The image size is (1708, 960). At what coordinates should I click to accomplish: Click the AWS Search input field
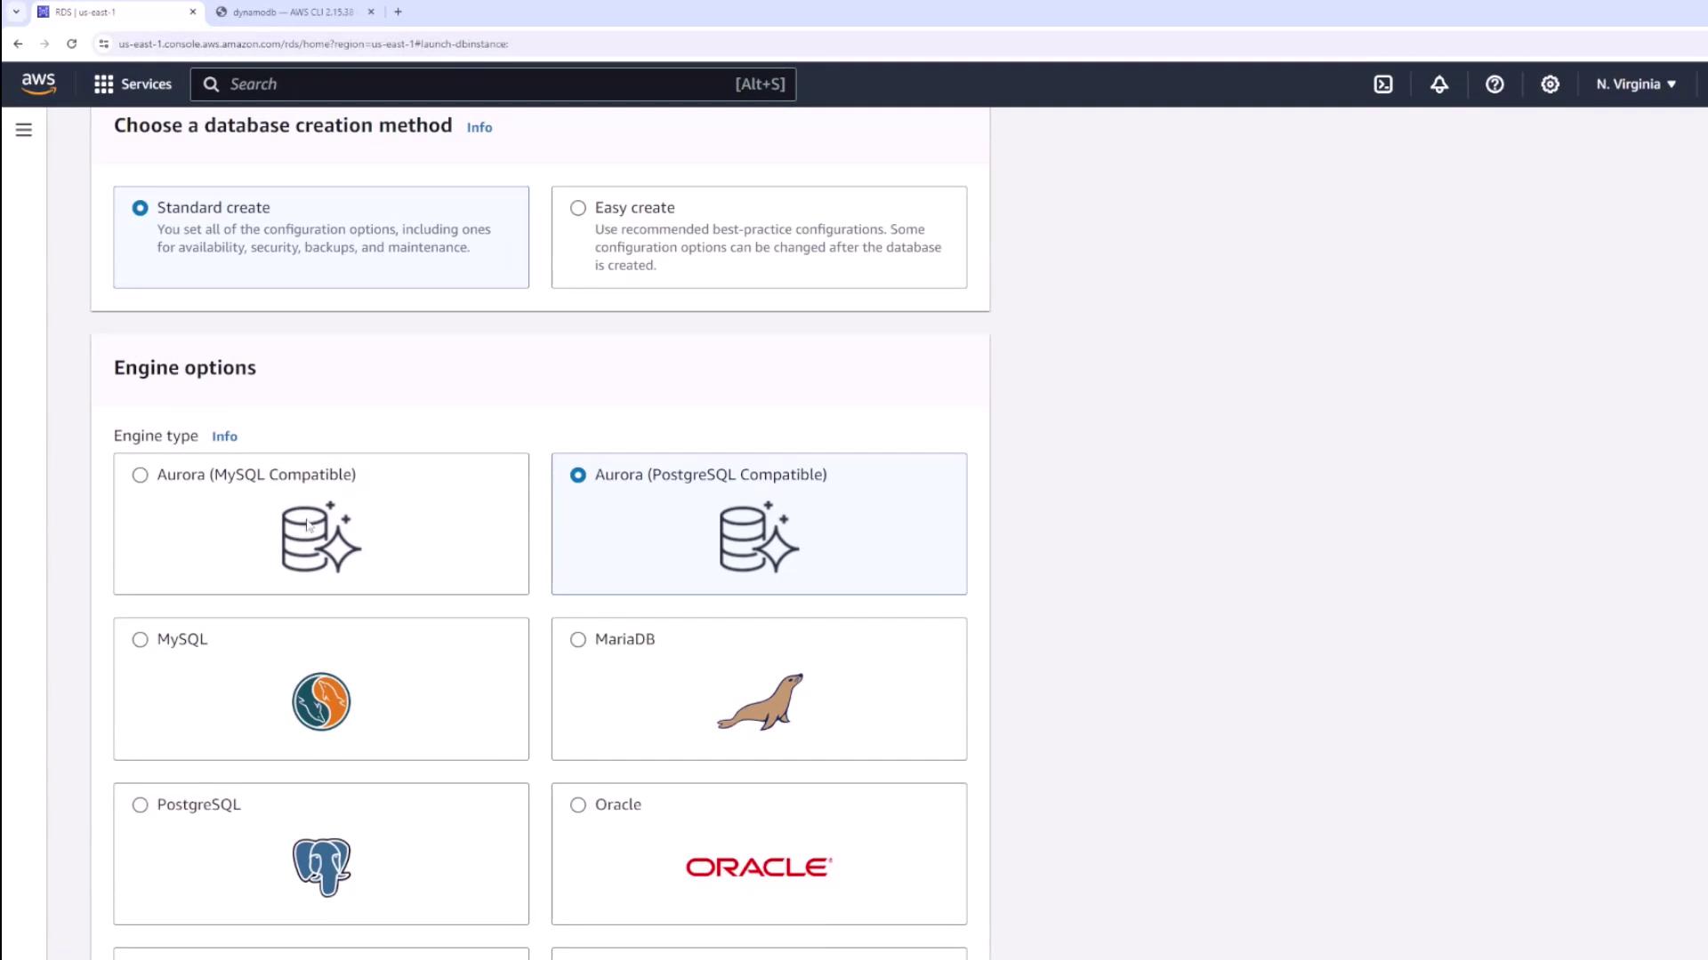tap(480, 84)
